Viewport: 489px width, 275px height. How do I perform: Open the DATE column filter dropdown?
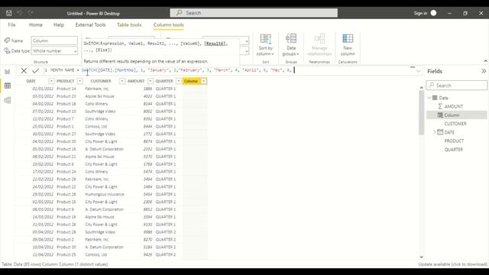click(51, 81)
